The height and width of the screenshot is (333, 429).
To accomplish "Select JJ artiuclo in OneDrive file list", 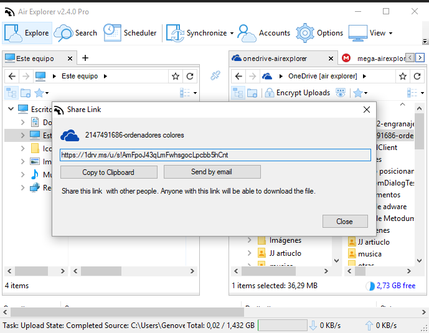I will point(369,242).
